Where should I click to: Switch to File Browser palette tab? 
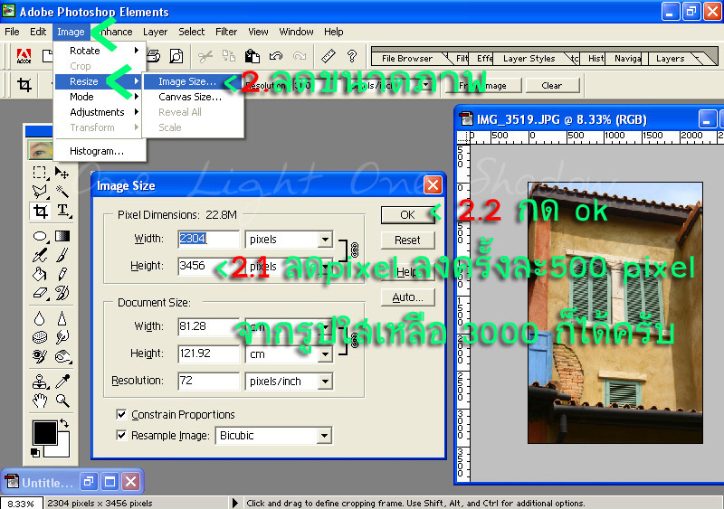407,59
